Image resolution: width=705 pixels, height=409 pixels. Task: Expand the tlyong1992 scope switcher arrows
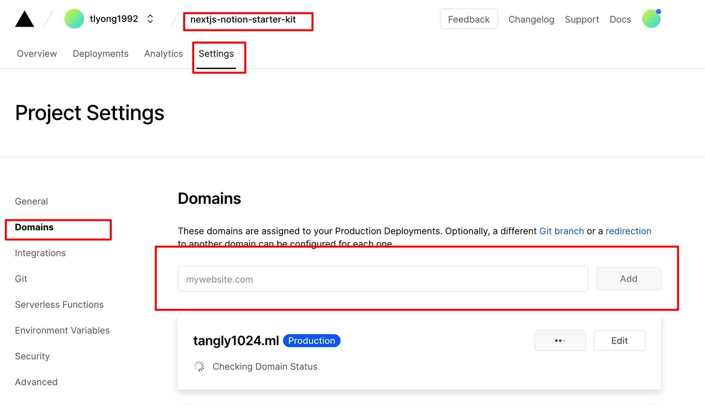point(150,19)
